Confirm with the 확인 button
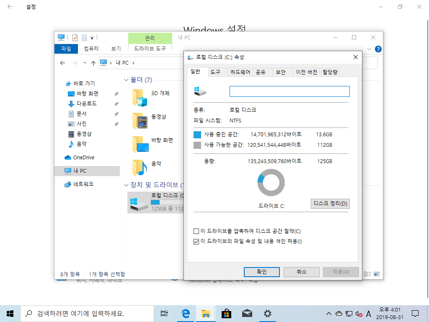 point(261,272)
